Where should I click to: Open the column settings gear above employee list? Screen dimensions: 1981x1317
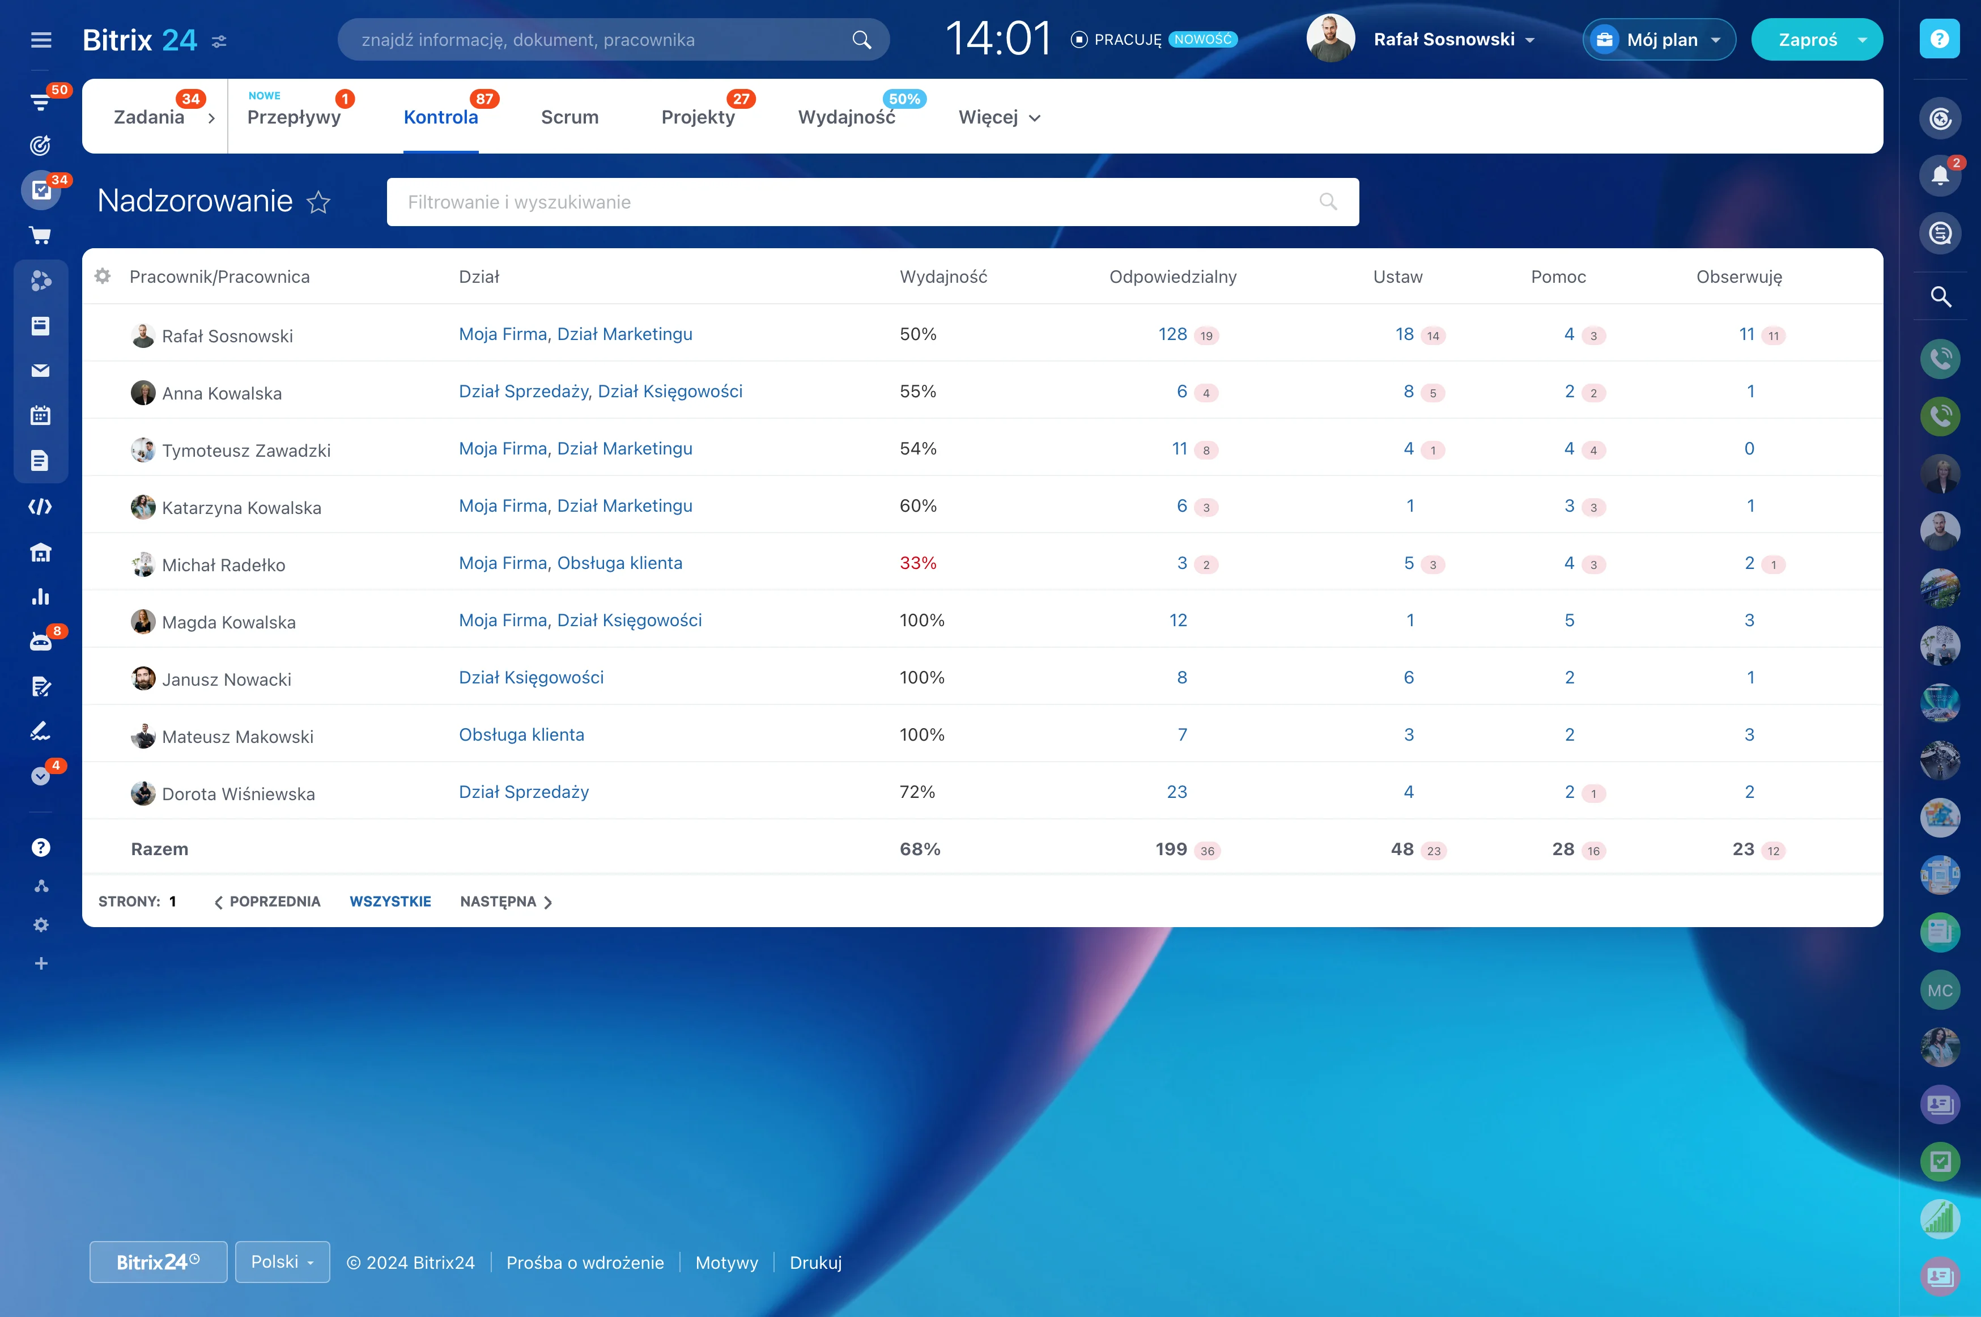pos(103,275)
